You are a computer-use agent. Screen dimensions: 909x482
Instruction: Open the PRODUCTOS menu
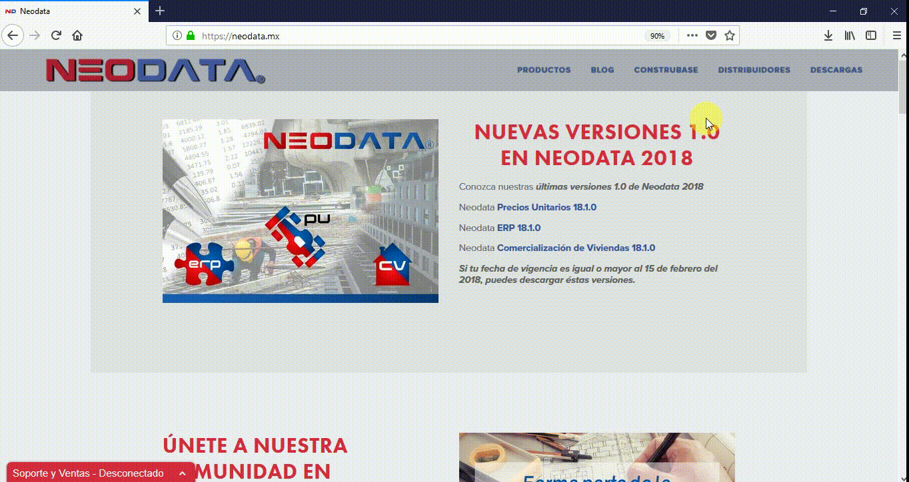[544, 70]
